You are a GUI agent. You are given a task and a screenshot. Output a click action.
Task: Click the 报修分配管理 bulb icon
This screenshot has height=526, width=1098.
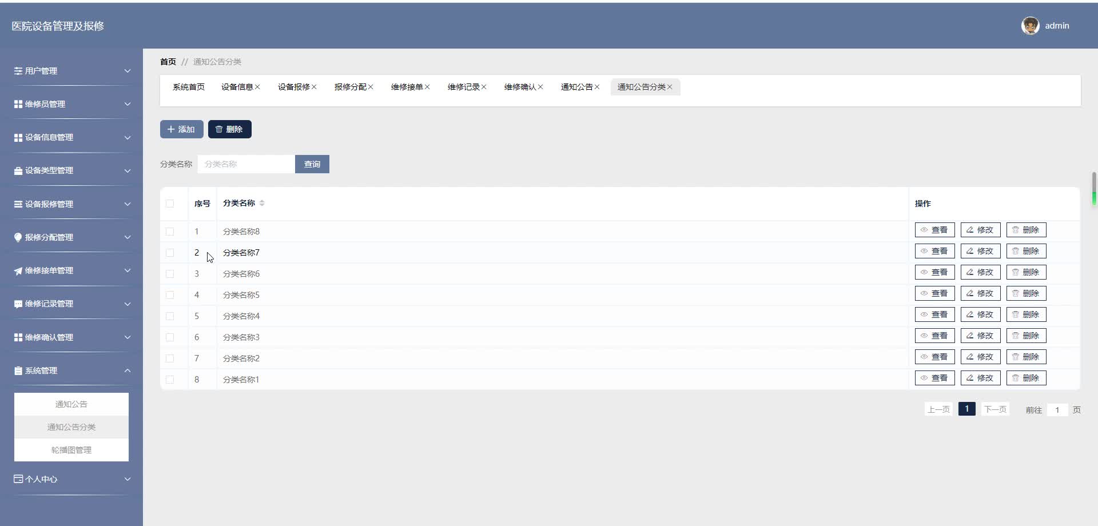pos(18,237)
